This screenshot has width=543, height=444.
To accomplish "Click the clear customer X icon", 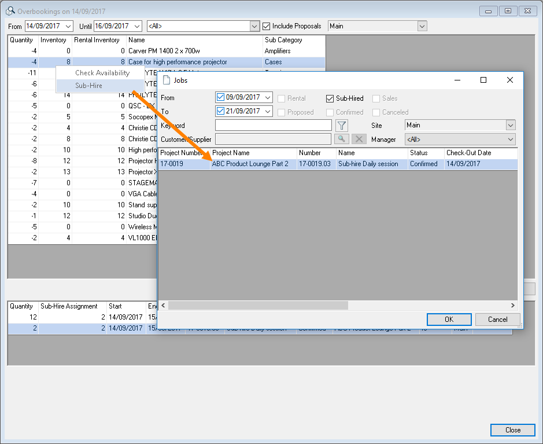I will pyautogui.click(x=359, y=139).
